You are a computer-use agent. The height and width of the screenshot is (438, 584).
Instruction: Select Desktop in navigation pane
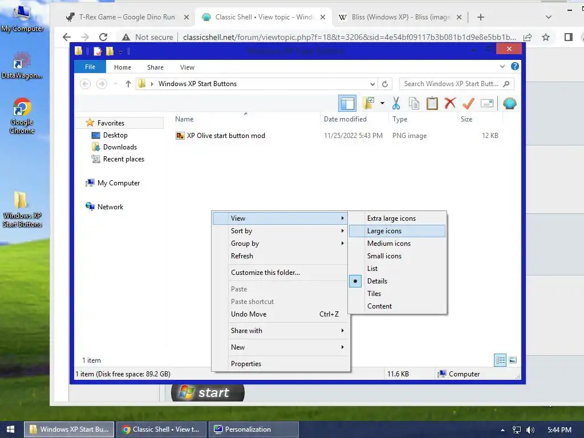[x=115, y=135]
